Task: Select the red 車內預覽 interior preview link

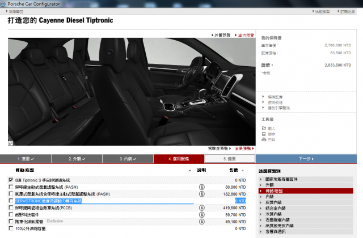Action: coord(244,35)
